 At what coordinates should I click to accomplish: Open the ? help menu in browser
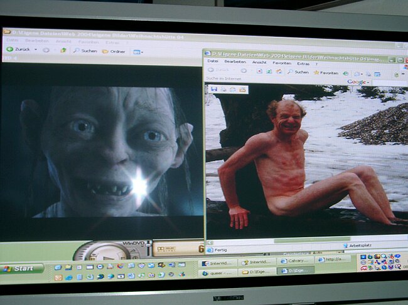point(316,64)
